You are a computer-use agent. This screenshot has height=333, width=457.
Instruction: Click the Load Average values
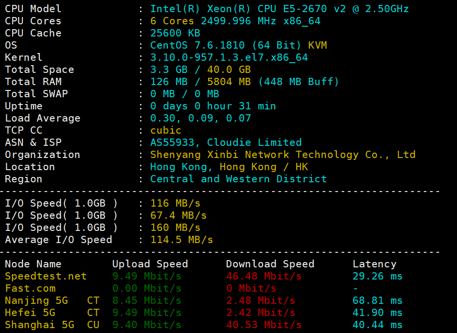pyautogui.click(x=200, y=118)
